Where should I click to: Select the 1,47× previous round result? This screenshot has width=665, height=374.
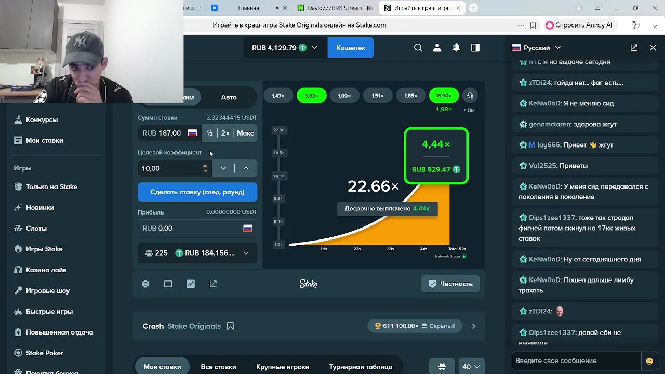tap(278, 96)
